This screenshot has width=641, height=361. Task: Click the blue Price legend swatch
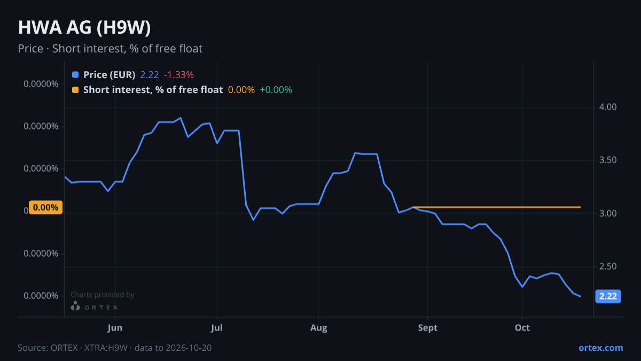click(x=75, y=75)
